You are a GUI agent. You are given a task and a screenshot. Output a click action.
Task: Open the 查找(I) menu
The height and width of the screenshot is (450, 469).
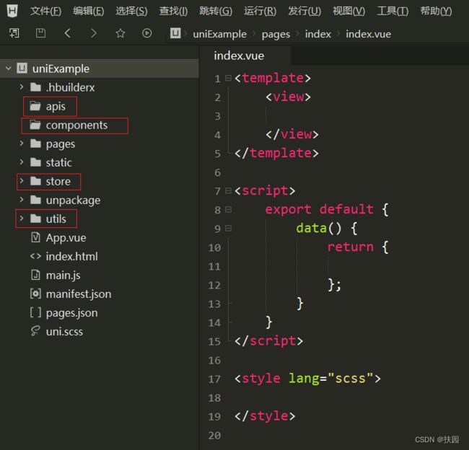173,11
